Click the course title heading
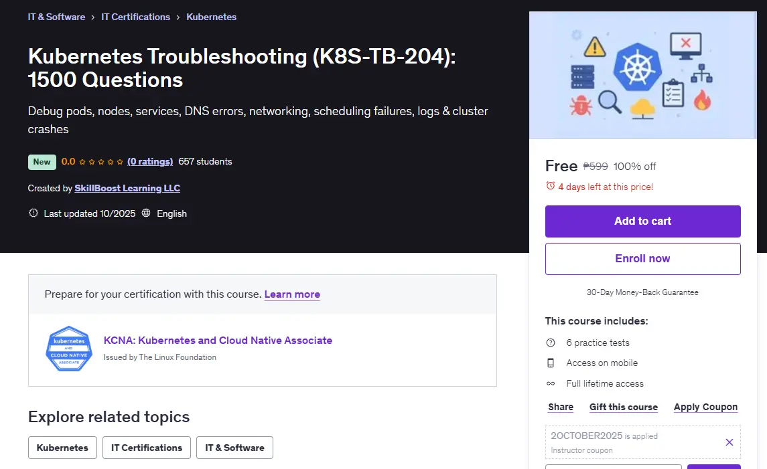Screen dimensions: 767x469 [242, 68]
